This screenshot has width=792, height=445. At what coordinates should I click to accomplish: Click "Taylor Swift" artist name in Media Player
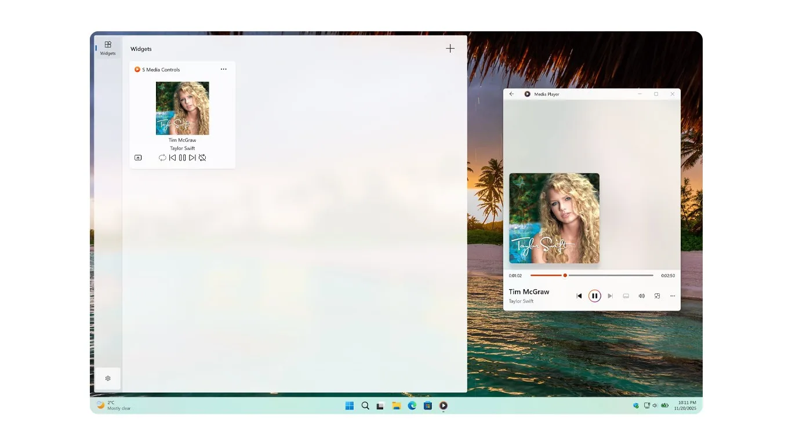coord(521,301)
